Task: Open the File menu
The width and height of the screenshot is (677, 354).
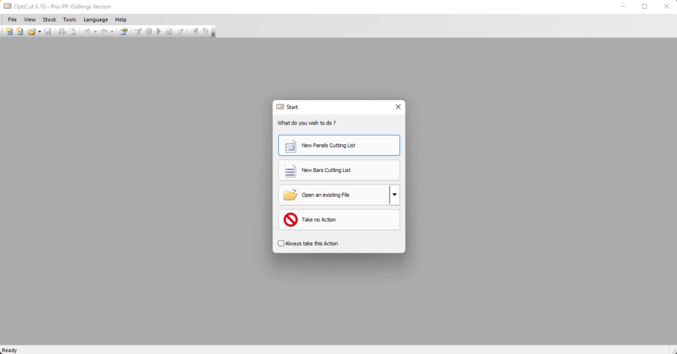Action: pos(12,19)
